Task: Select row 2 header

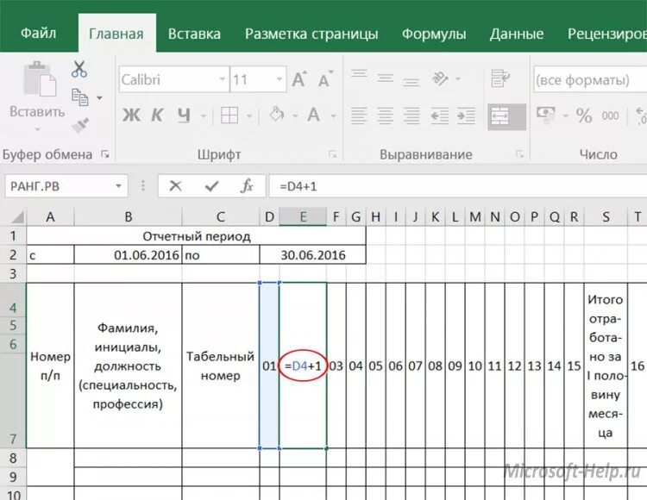Action: [13, 254]
